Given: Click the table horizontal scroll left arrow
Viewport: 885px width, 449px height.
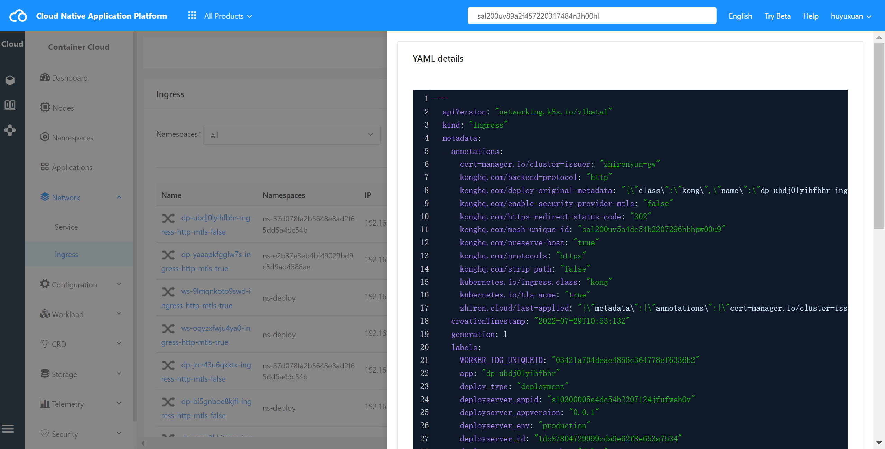Looking at the screenshot, I should click(143, 443).
